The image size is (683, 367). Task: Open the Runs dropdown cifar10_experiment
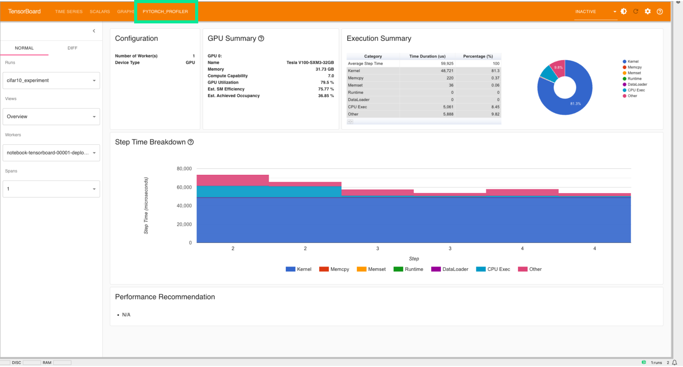click(51, 81)
